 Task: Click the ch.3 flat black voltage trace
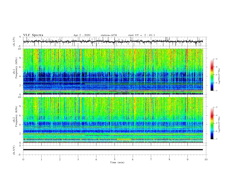pyautogui.click(x=113, y=150)
